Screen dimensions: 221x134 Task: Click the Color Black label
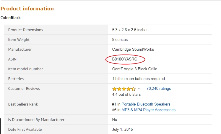click(11, 18)
